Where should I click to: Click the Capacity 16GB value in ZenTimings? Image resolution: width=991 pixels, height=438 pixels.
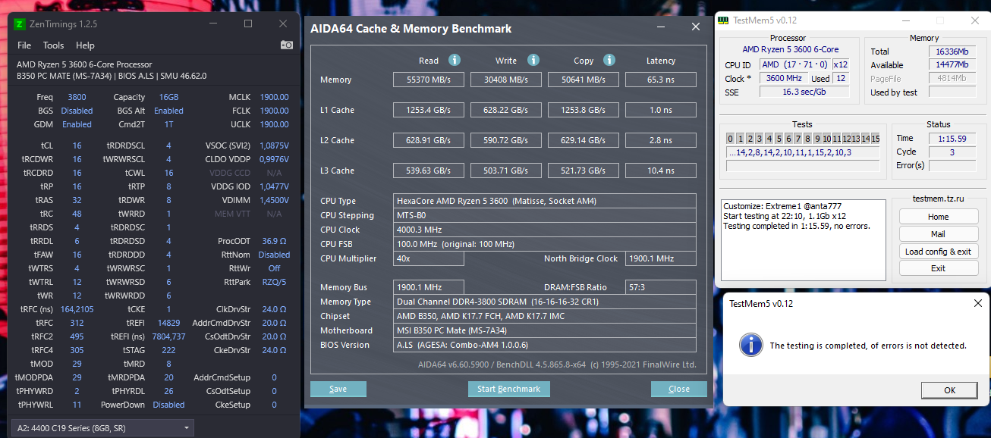coord(168,97)
